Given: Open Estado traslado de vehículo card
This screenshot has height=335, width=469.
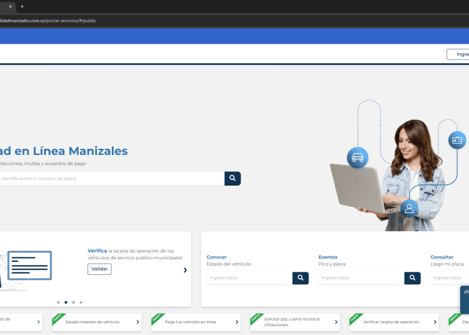Looking at the screenshot, I should pyautogui.click(x=97, y=322).
